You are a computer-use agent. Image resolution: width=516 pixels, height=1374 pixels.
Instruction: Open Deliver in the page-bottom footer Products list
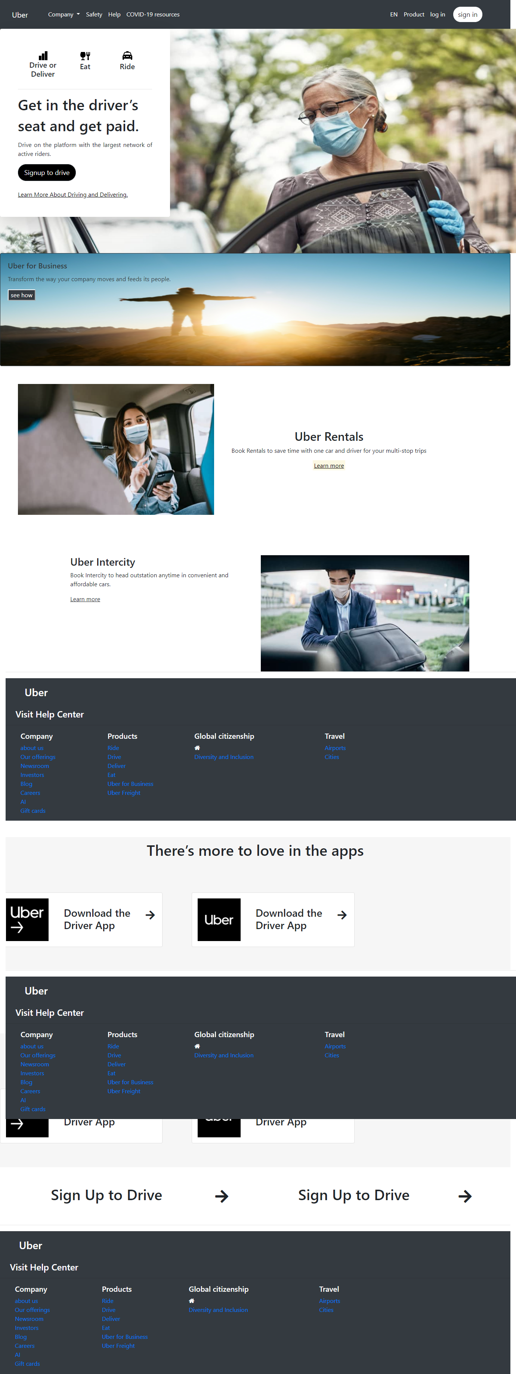[111, 1319]
